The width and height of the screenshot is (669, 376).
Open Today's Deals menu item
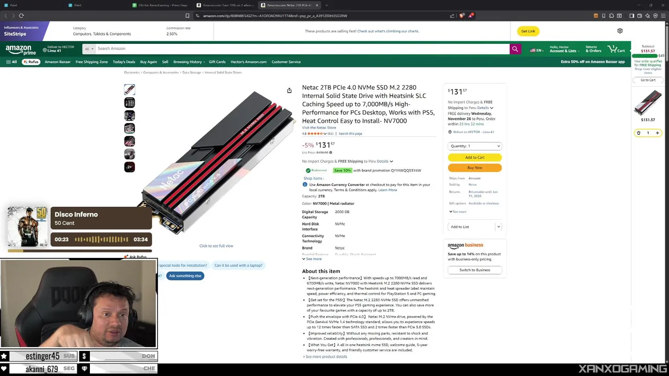point(124,62)
